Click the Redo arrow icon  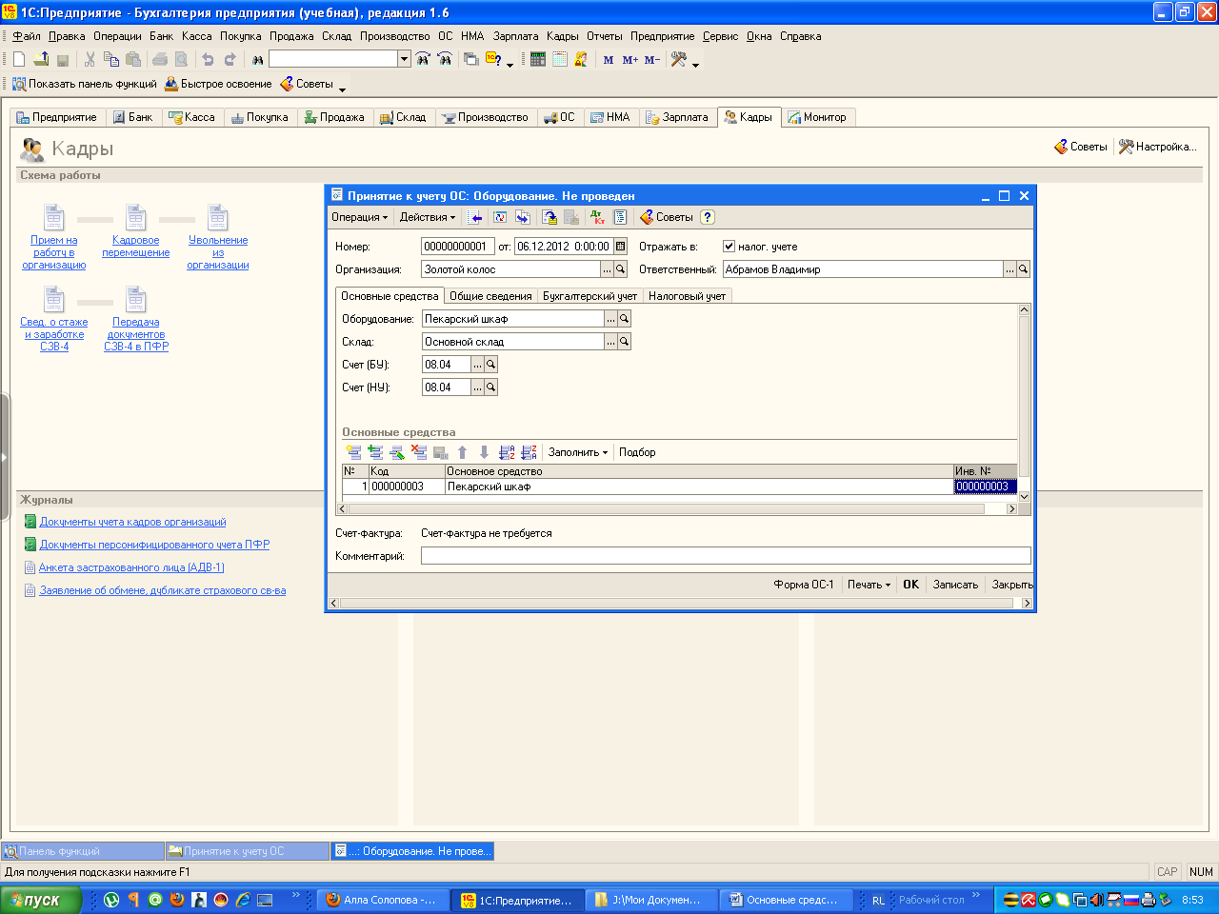tap(230, 59)
